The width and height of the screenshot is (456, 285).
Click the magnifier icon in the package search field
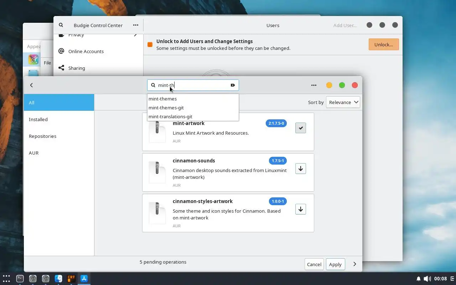(153, 85)
